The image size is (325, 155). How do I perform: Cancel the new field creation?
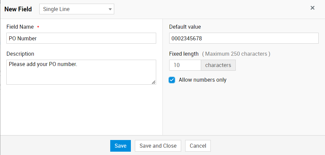(x=198, y=146)
